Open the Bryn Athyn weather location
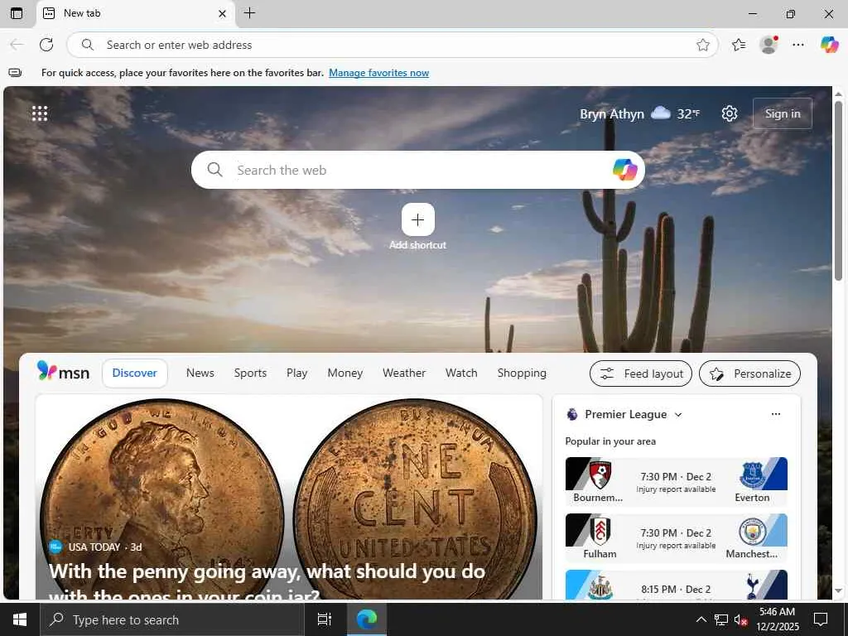The width and height of the screenshot is (848, 636). click(x=612, y=114)
